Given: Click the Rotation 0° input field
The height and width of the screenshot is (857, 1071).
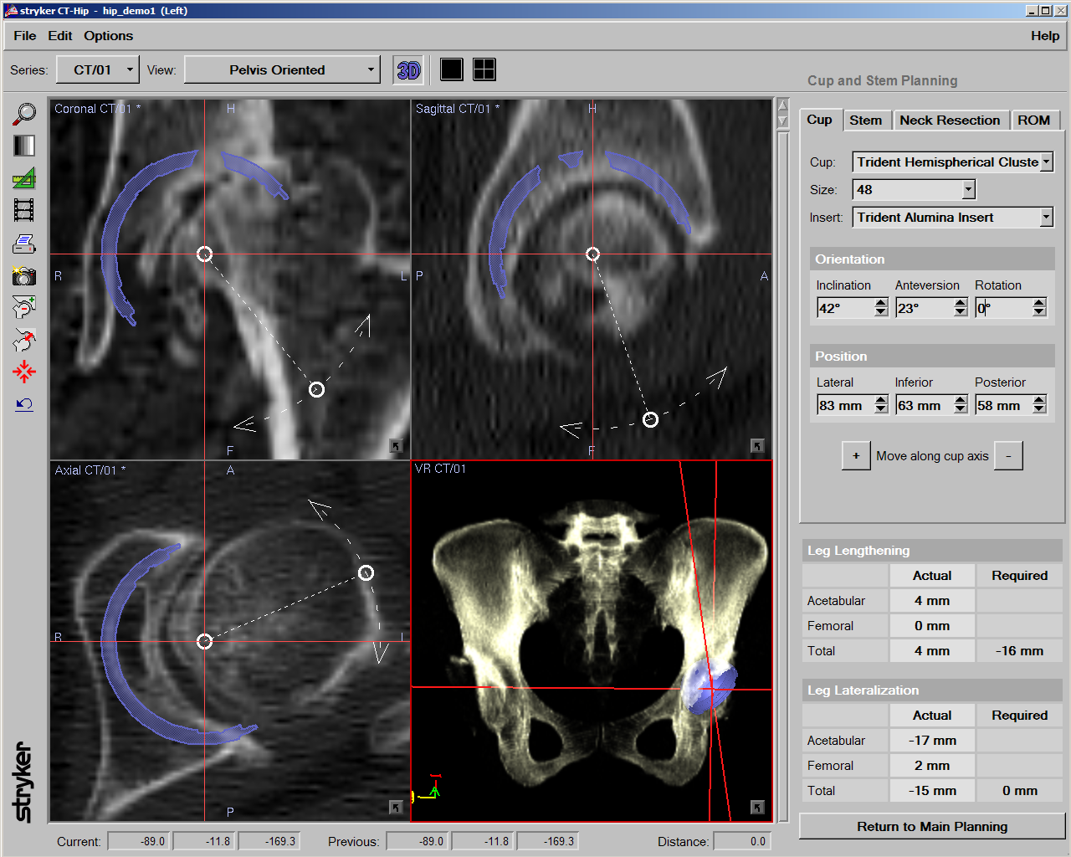Looking at the screenshot, I should (1004, 308).
